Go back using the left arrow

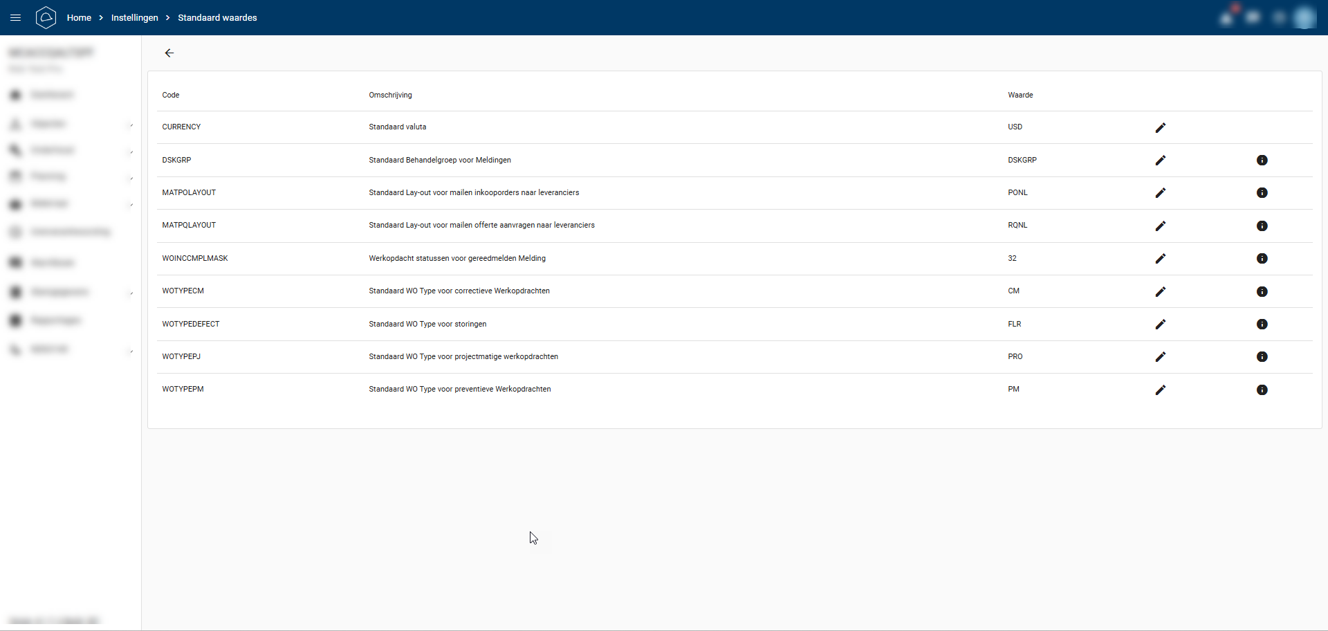coord(169,53)
